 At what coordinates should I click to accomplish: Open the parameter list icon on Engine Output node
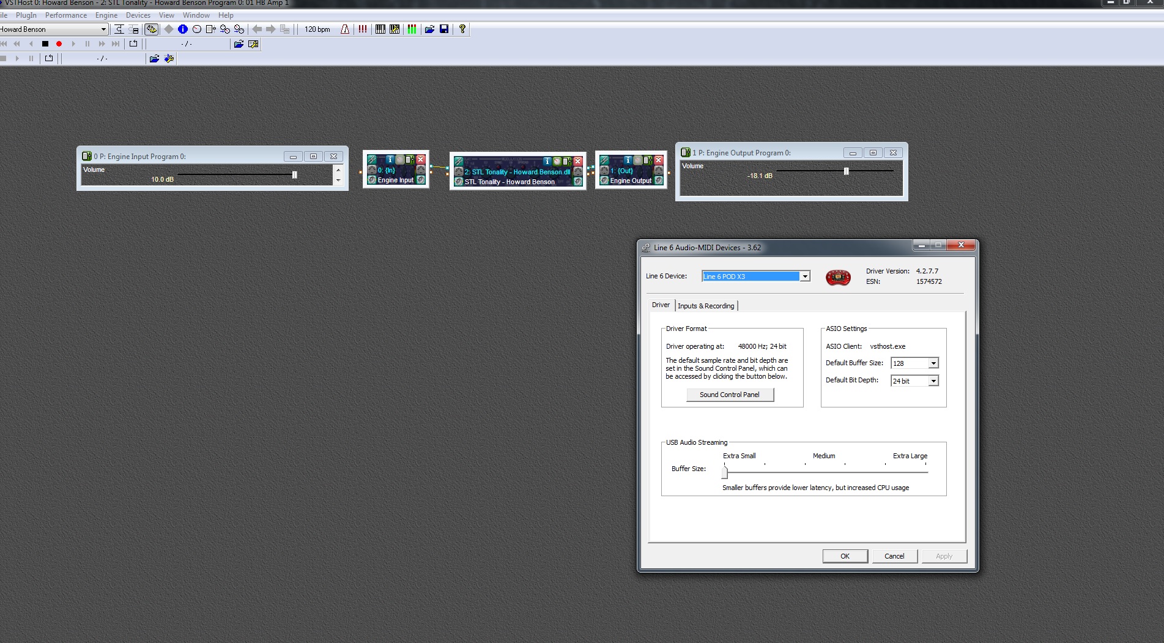pos(648,160)
